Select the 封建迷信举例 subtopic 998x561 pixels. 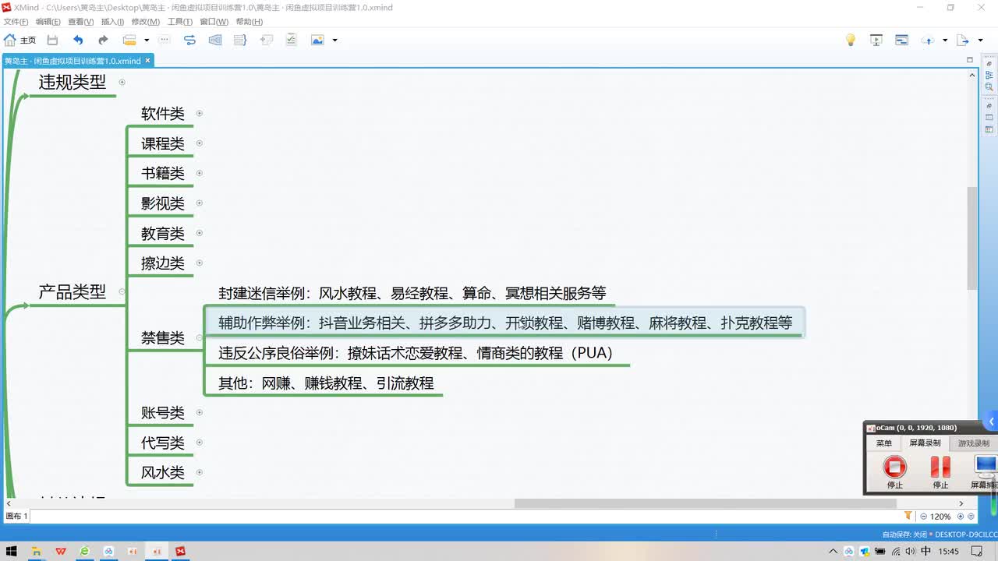tap(412, 294)
